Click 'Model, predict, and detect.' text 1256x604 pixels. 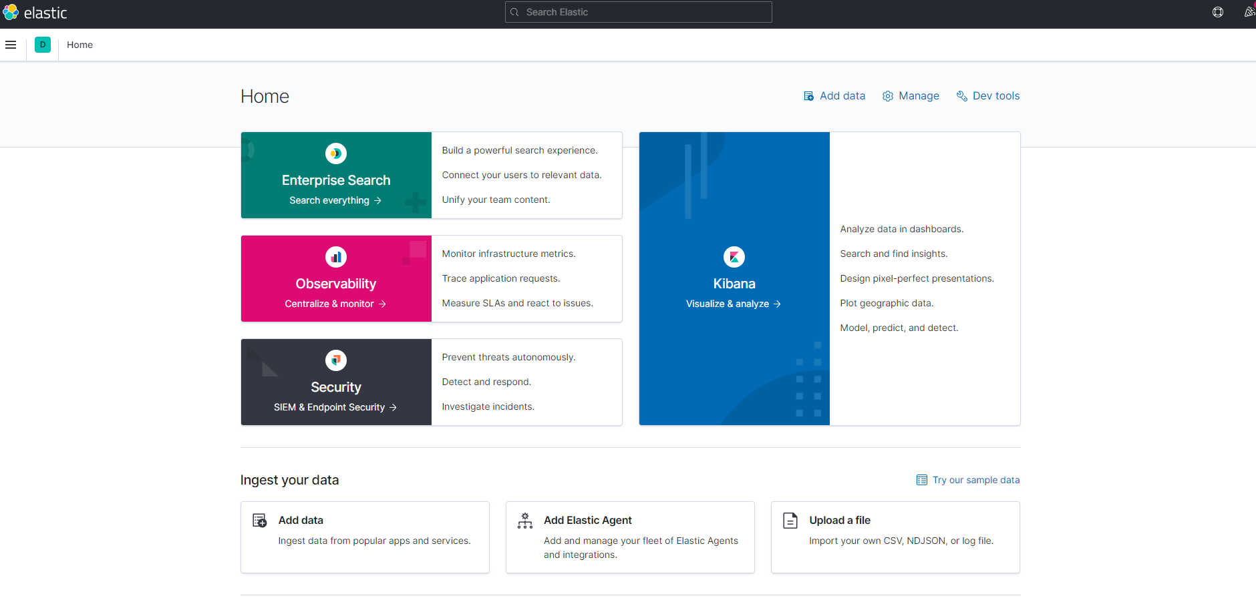click(899, 328)
